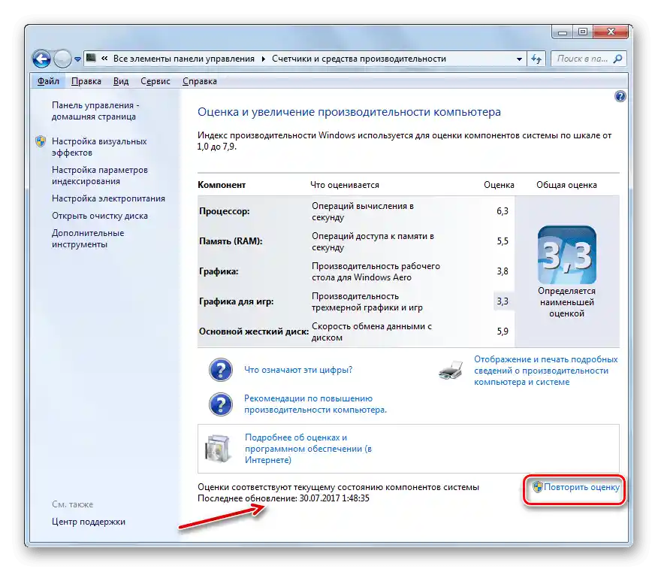This screenshot has height=572, width=658.
Task: Click question icon beside 'Рекомендации по повышению'
Action: click(x=221, y=404)
